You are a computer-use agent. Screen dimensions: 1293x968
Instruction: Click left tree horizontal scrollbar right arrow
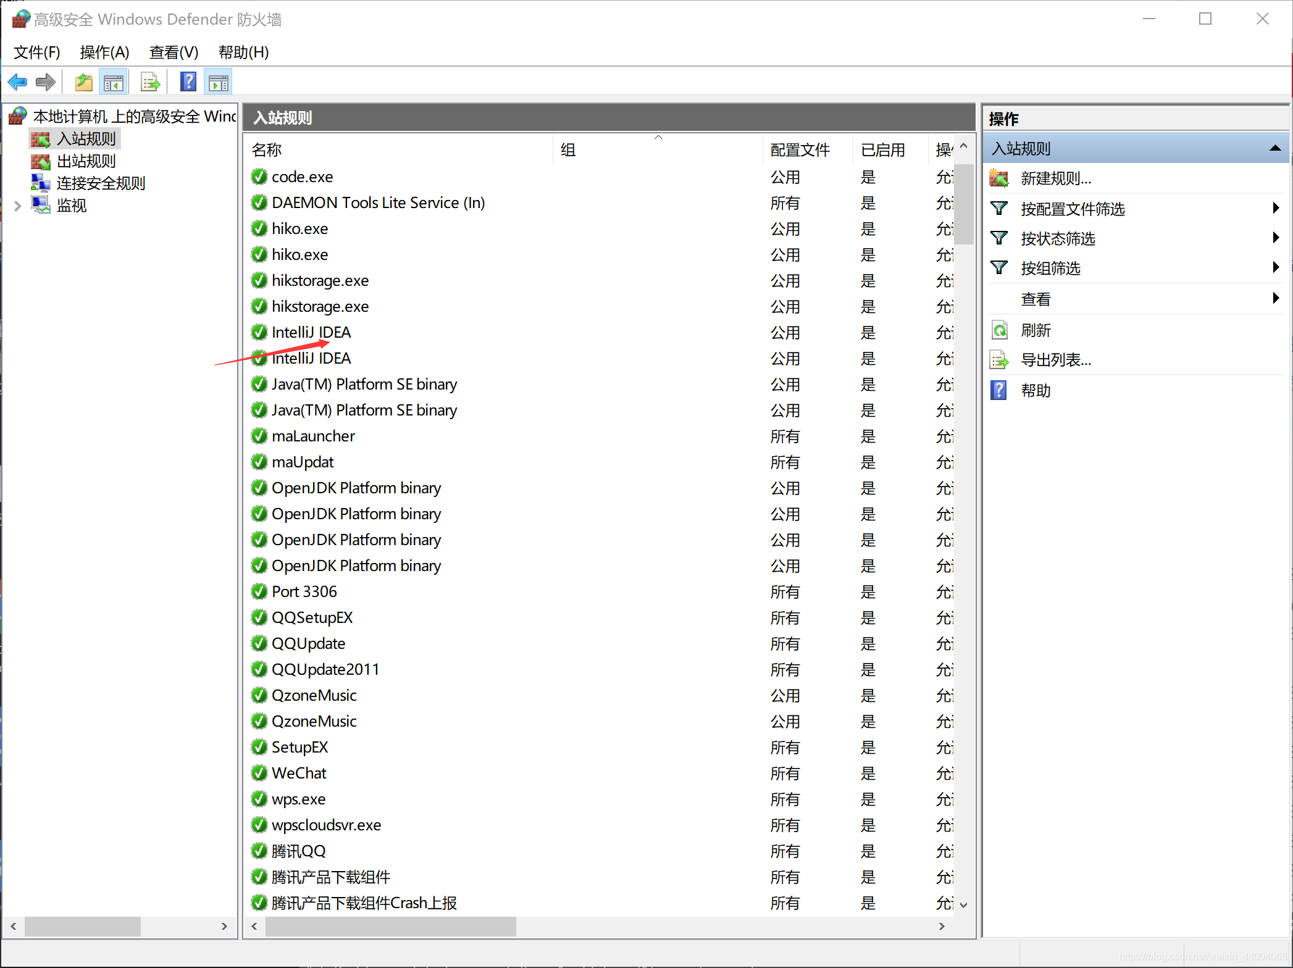pyautogui.click(x=224, y=926)
